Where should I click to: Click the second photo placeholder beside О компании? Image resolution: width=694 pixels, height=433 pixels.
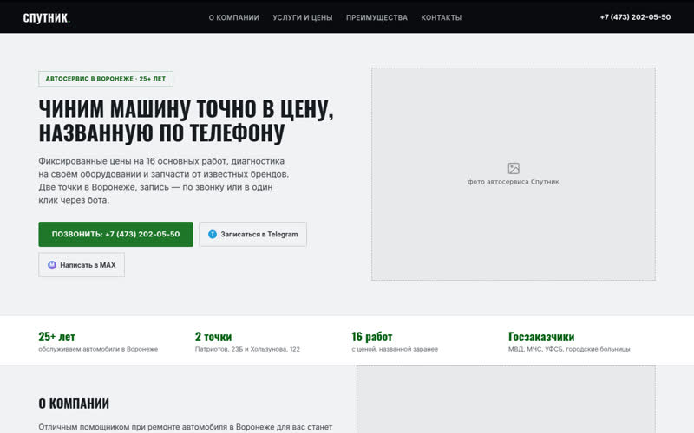(506, 399)
